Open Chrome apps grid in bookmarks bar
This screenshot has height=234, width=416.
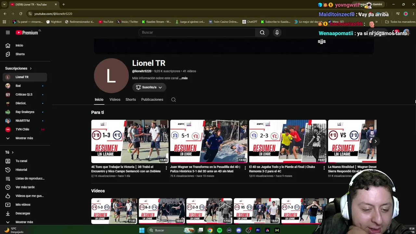4,22
